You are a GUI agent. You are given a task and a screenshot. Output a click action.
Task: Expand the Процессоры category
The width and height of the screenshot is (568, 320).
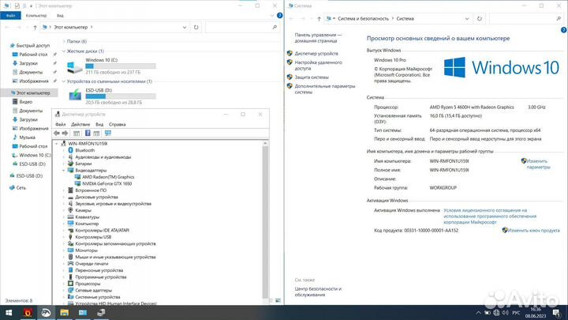coord(64,284)
